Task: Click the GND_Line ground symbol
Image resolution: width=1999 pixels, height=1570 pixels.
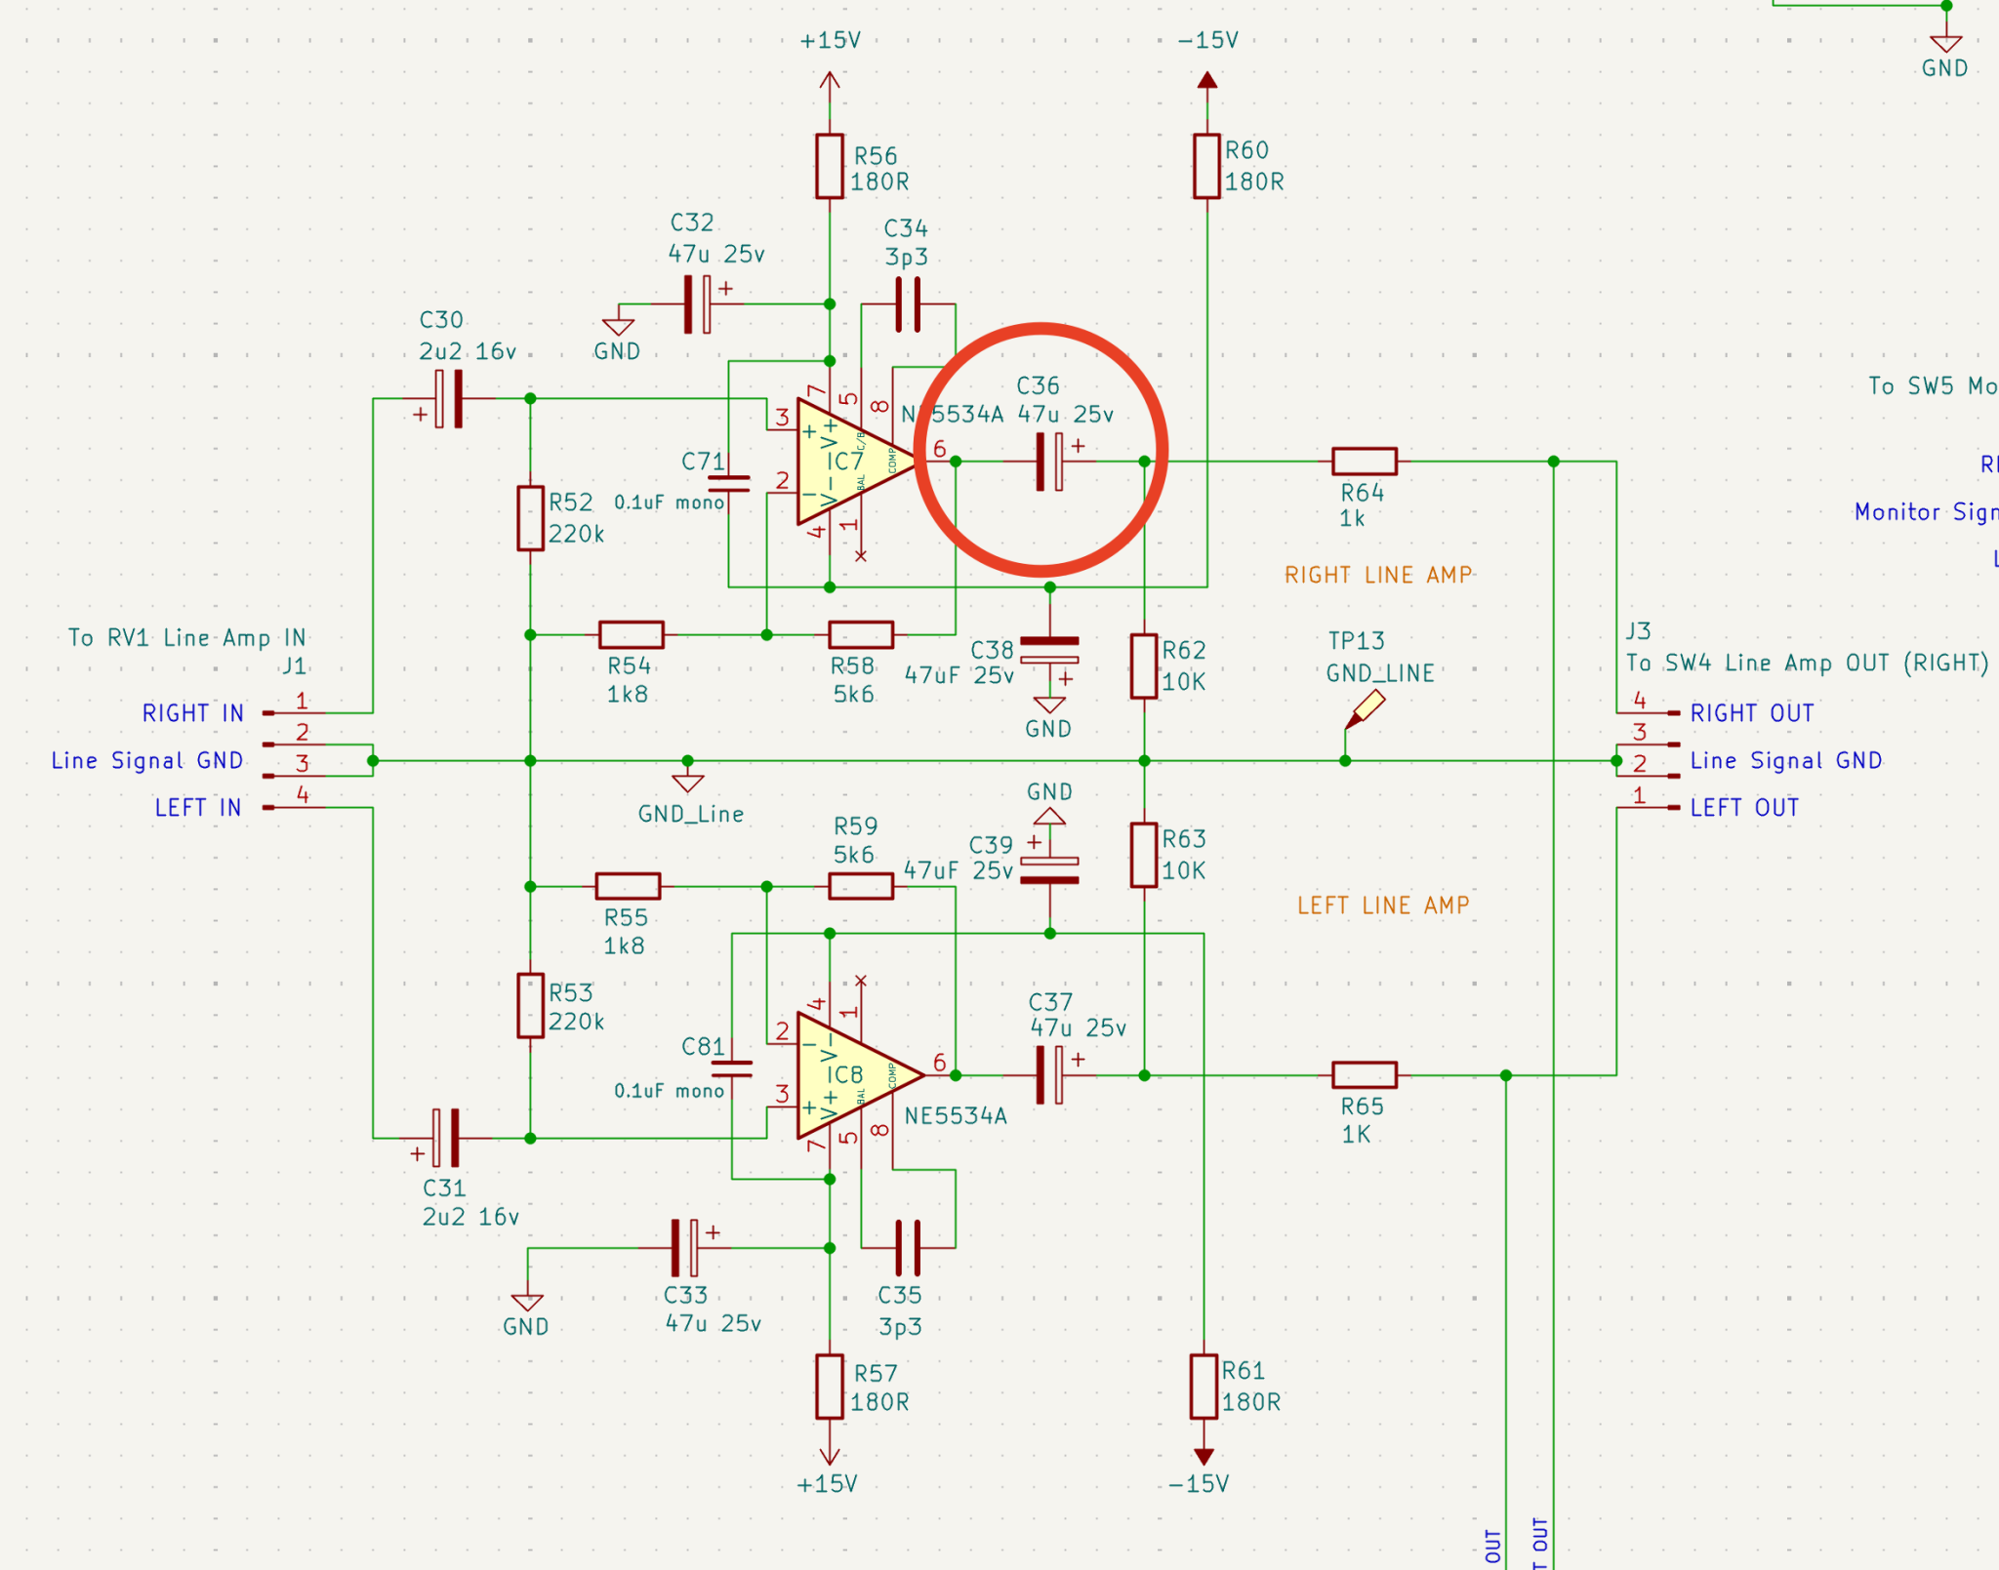Action: tap(688, 783)
